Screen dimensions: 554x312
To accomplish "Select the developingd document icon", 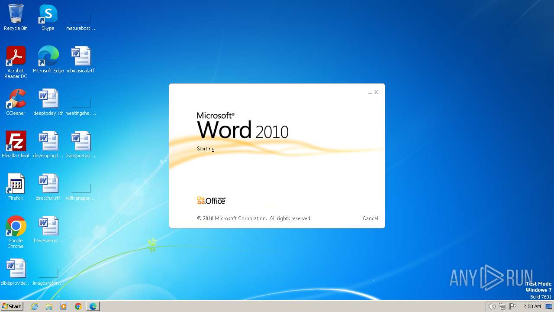I will (x=48, y=145).
